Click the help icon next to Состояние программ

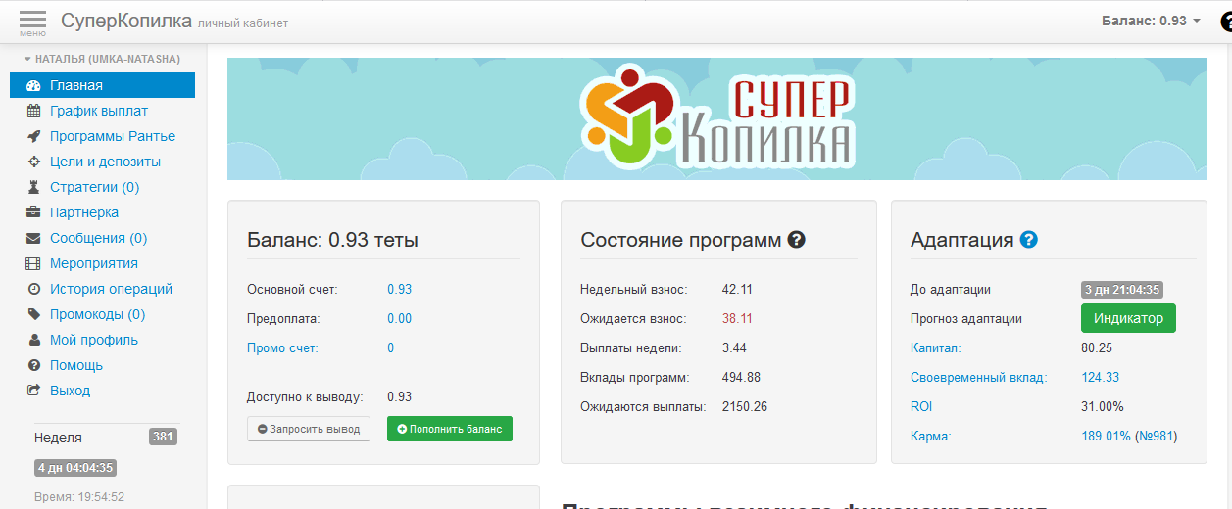797,240
